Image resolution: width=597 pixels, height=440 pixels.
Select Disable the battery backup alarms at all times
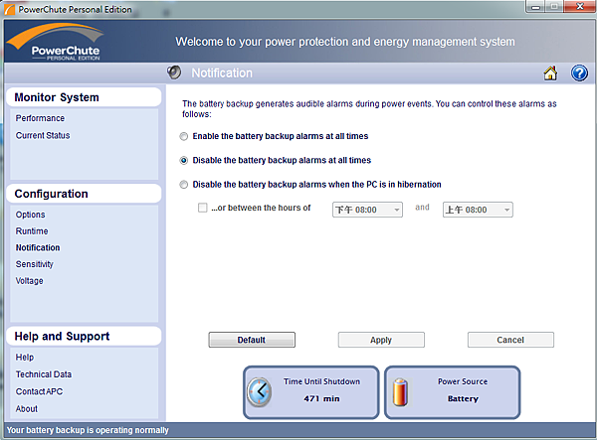tap(184, 160)
